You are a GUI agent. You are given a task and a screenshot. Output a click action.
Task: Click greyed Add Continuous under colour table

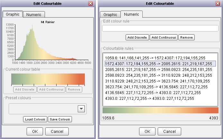(x=51, y=89)
